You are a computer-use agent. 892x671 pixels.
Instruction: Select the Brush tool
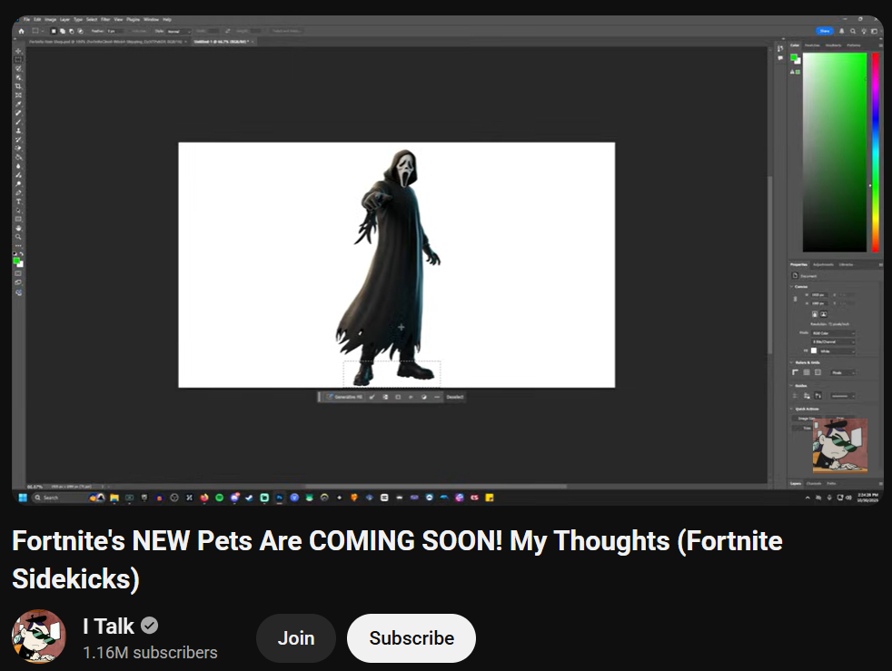(18, 121)
